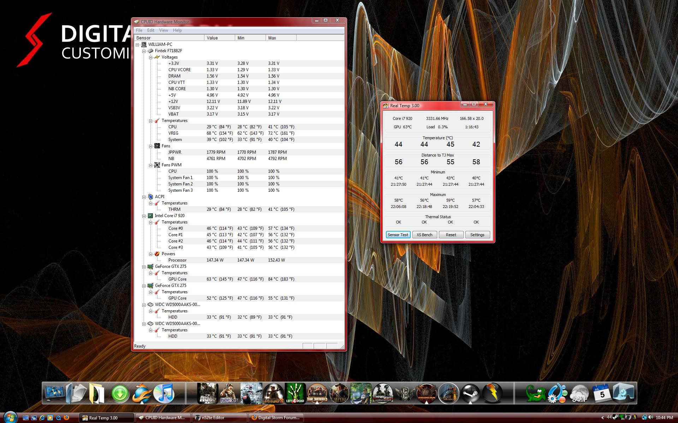Collapse the Fintek F71882F node
The width and height of the screenshot is (678, 423).
(144, 51)
